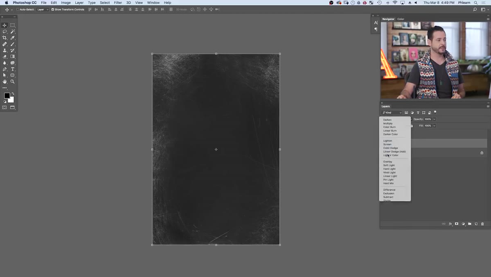Open the Opacity slider dropdown arrow
Screen dimensions: 491x277
pos(434,119)
